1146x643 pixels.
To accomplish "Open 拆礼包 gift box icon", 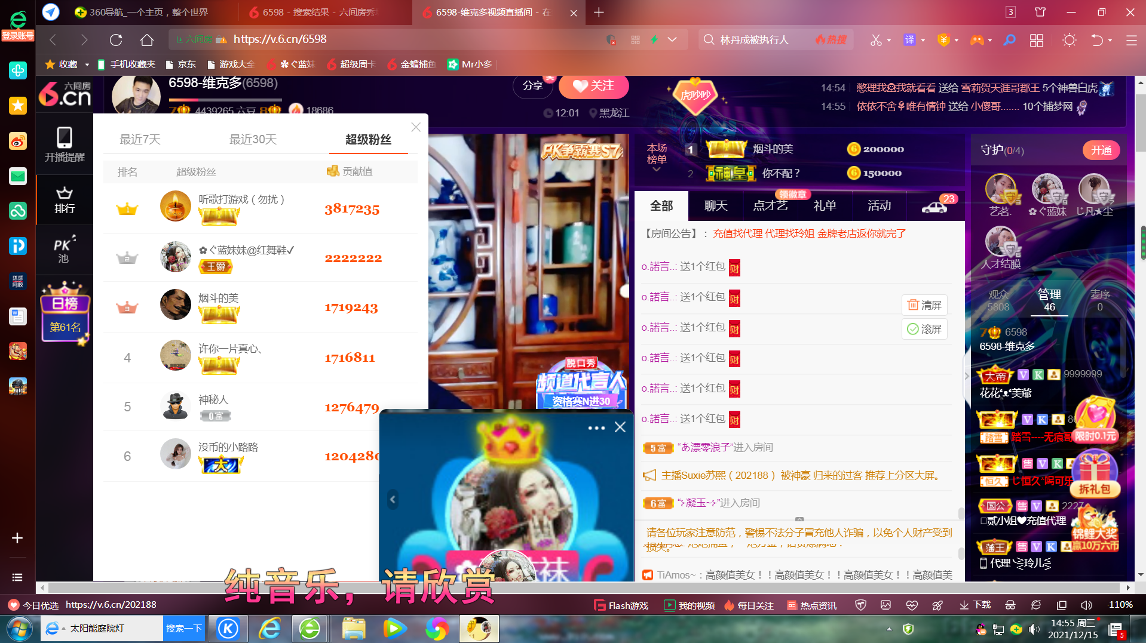I will [x=1095, y=475].
